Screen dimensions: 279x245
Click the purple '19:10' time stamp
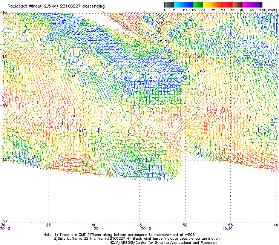(x=227, y=229)
